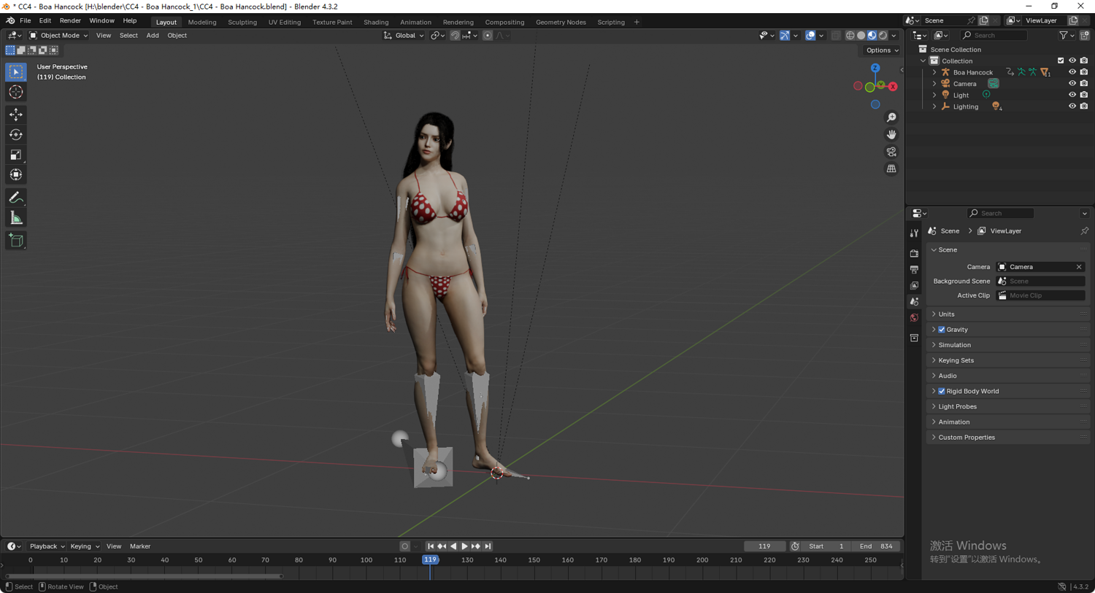Image resolution: width=1095 pixels, height=593 pixels.
Task: Toggle the Rigid Body World checkbox
Action: 942,391
